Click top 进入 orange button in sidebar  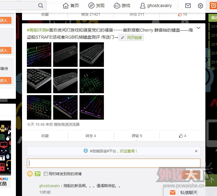6,20
